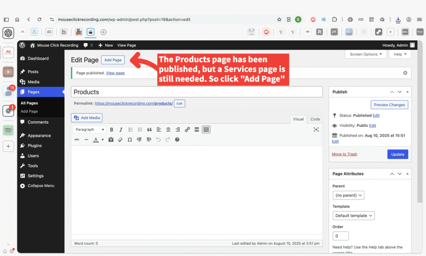The height and width of the screenshot is (256, 426).
Task: Enter distraction-free fullscreen writing mode
Action: (x=316, y=129)
